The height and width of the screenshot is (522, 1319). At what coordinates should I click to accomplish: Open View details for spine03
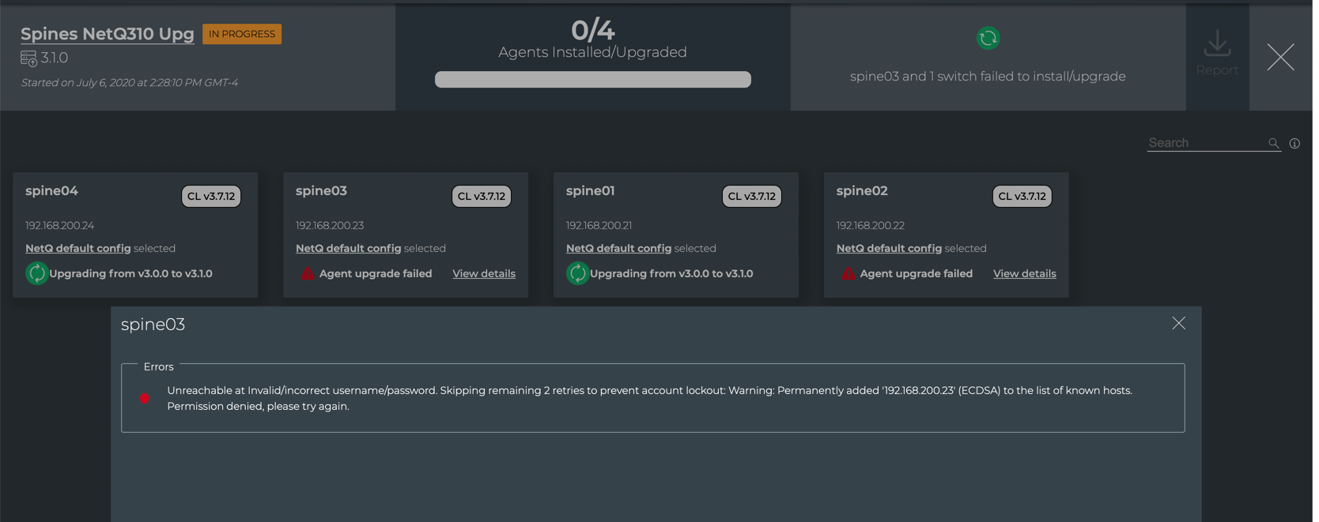tap(483, 274)
